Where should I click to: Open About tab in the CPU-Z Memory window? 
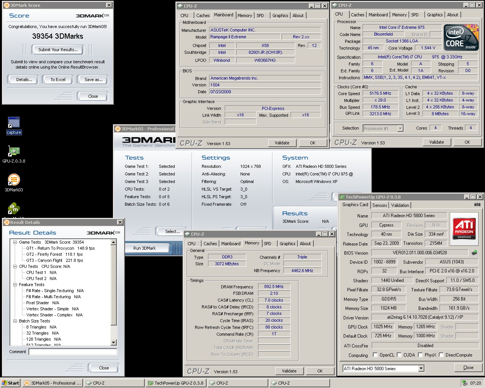pos(305,244)
